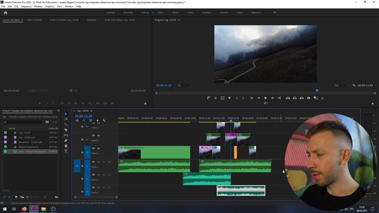Click the Extract button in Program monitor
This screenshot has width=379, height=213.
[295, 98]
